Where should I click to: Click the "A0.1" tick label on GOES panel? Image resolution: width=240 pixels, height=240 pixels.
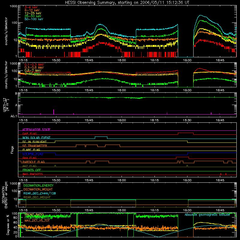click(13, 116)
